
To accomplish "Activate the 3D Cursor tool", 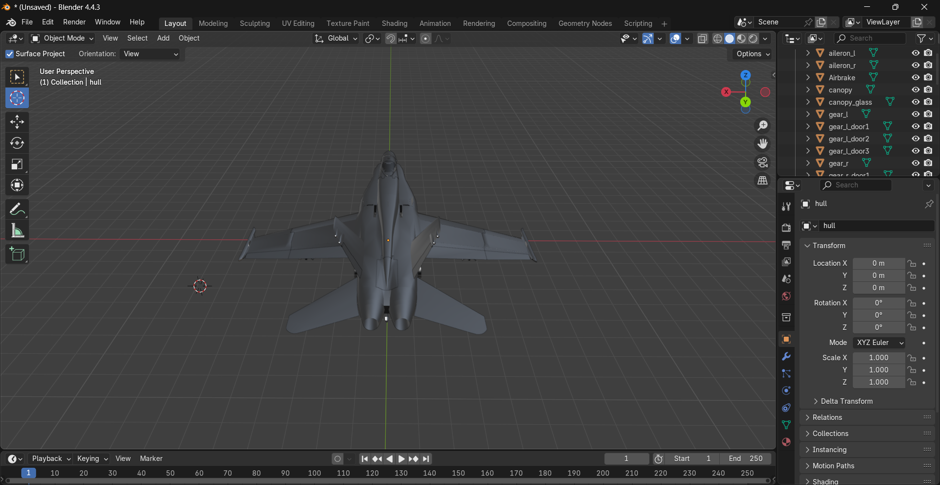I will pos(17,98).
